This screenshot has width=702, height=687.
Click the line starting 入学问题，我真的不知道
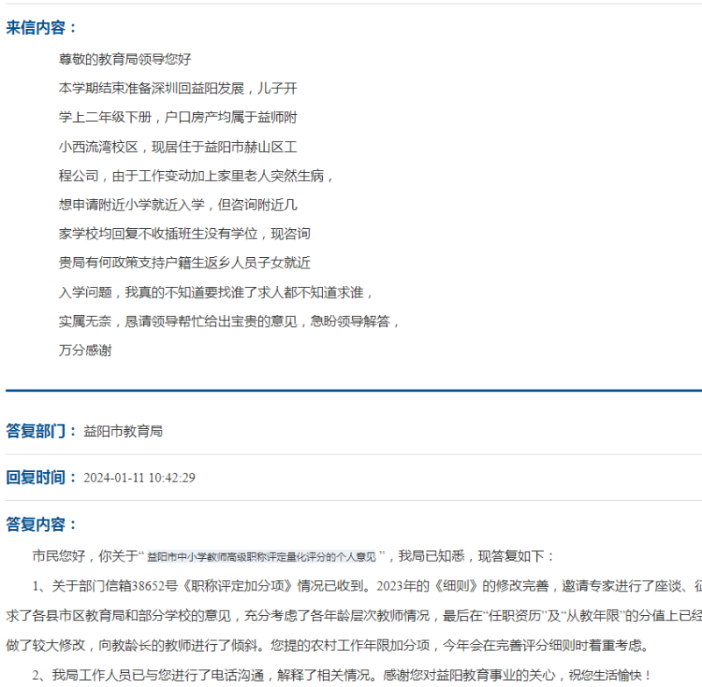click(217, 292)
